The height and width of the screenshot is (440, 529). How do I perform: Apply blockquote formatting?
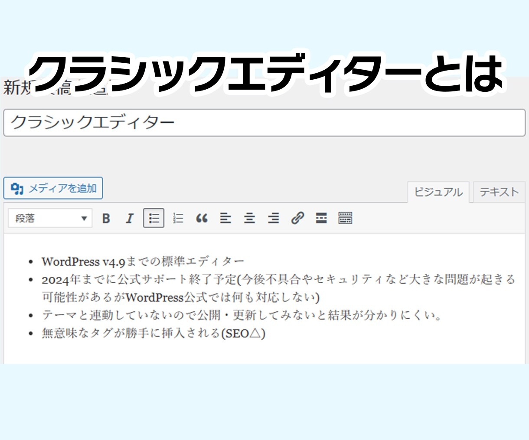(x=202, y=218)
